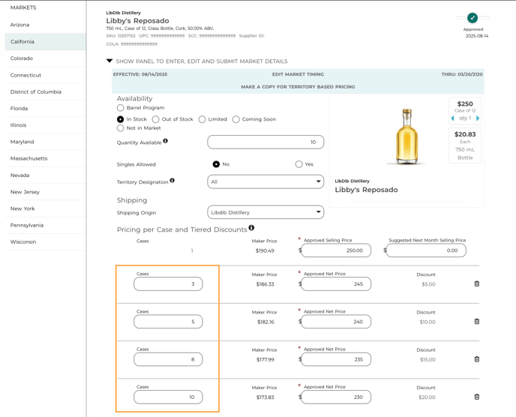Viewport: 516px width, 417px height.
Task: Click Discount value $20.00
Action: pos(427,397)
